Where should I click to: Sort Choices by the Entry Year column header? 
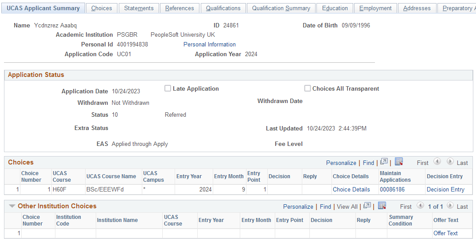189,176
